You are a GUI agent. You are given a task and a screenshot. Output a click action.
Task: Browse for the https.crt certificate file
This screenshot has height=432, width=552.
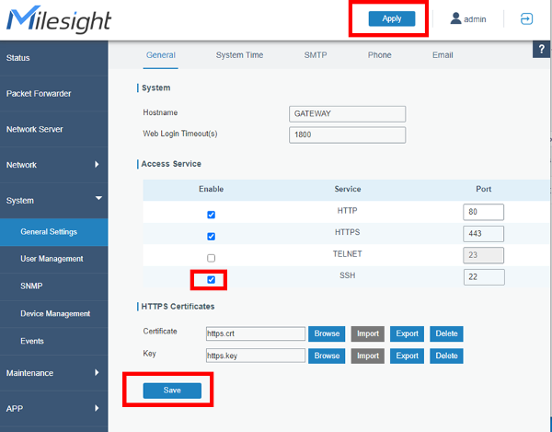pos(327,333)
